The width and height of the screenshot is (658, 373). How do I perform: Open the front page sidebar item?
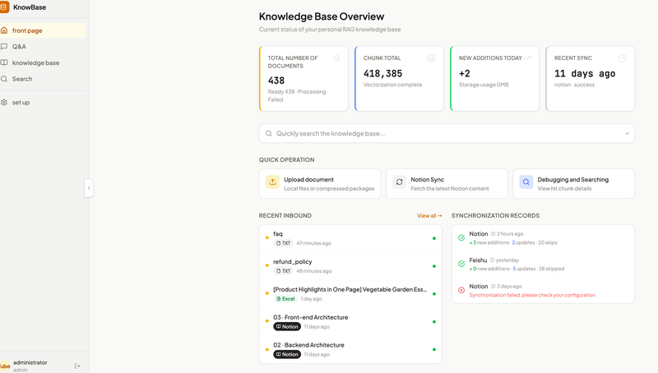42,30
